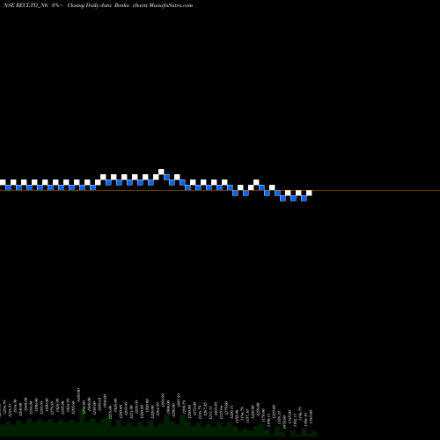
Task: Select the highest white Renko brick at the peak
Action: pos(161,172)
